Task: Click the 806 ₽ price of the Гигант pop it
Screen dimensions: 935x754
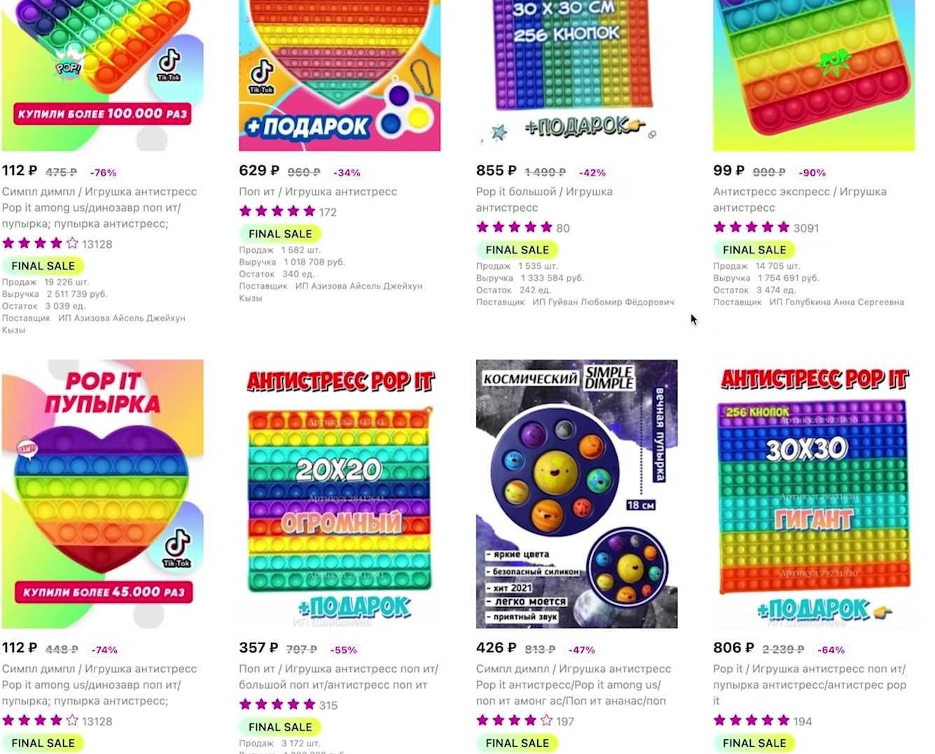Action: pos(733,648)
